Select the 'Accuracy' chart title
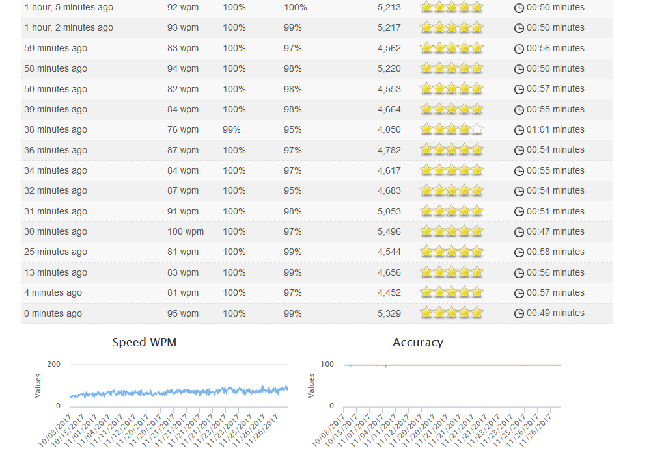651x455 pixels. [x=418, y=343]
